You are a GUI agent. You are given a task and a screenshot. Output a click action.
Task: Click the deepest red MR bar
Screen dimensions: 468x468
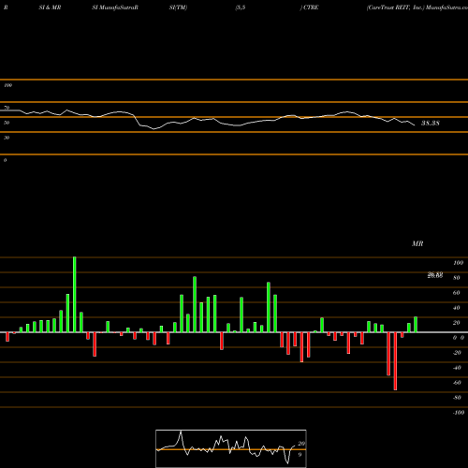(x=395, y=361)
